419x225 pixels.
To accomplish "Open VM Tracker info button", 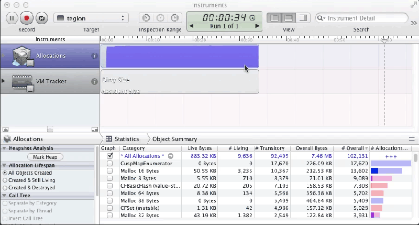I will point(94,81).
